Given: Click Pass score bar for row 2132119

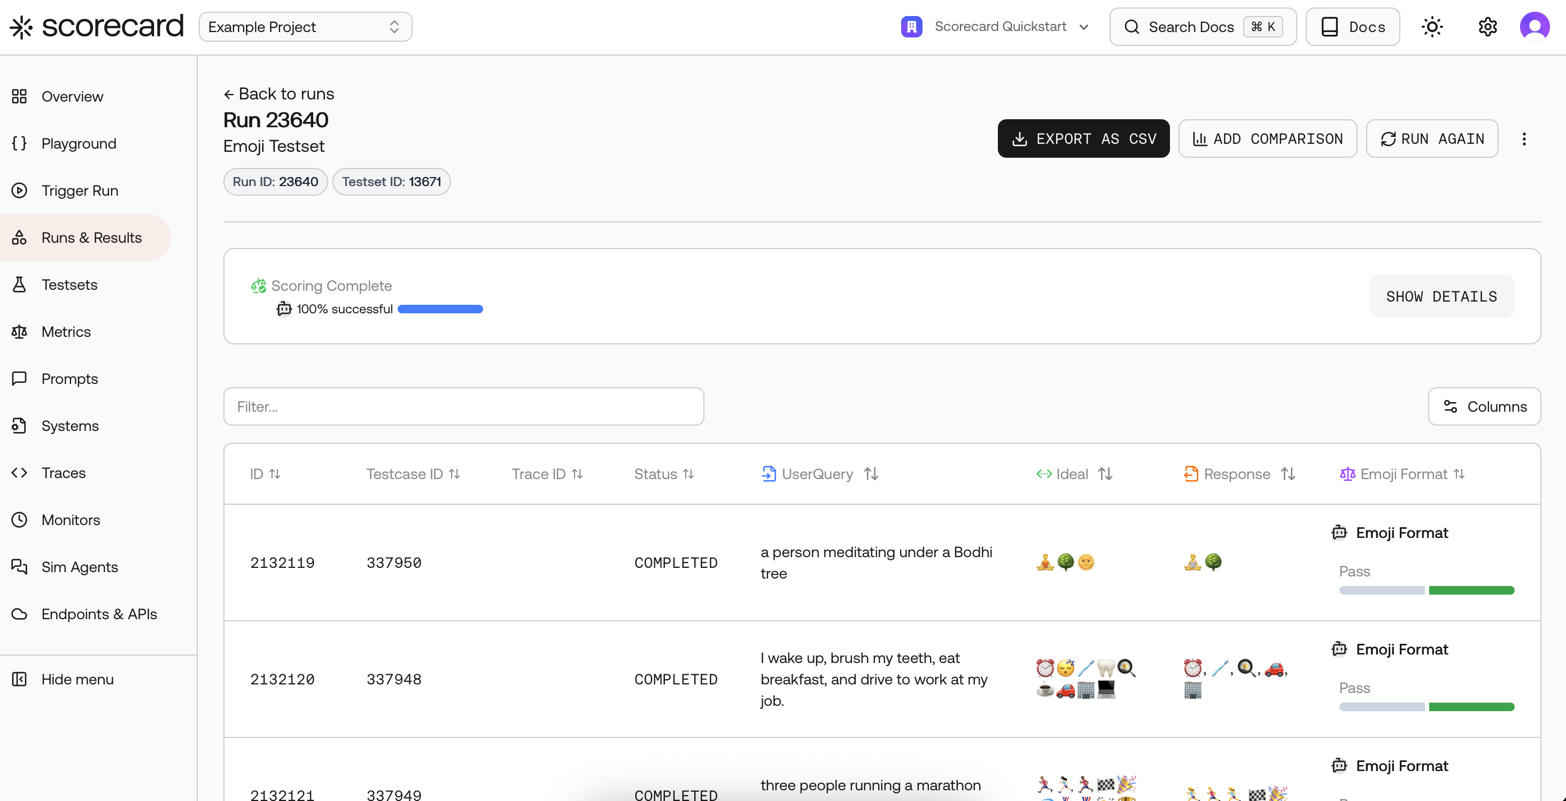Looking at the screenshot, I should pos(1426,590).
